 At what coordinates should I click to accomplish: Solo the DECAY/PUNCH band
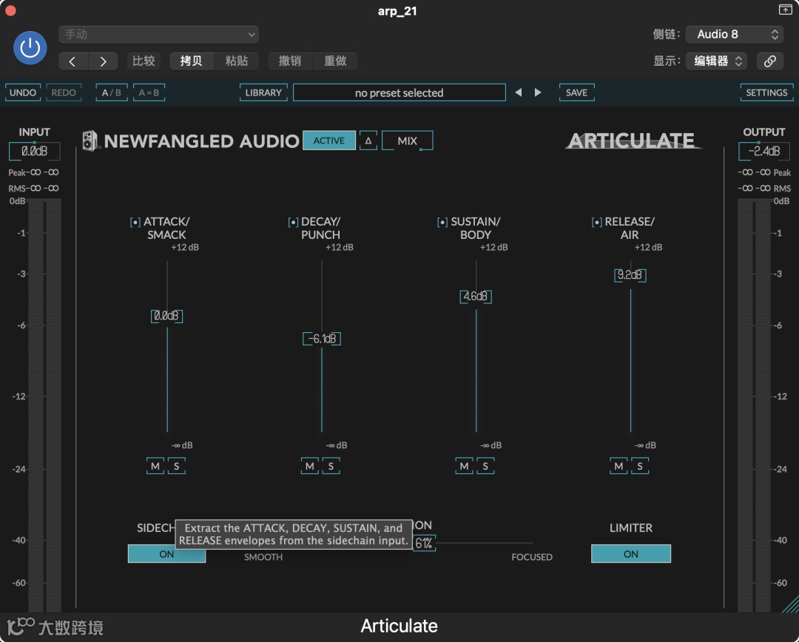coord(331,466)
